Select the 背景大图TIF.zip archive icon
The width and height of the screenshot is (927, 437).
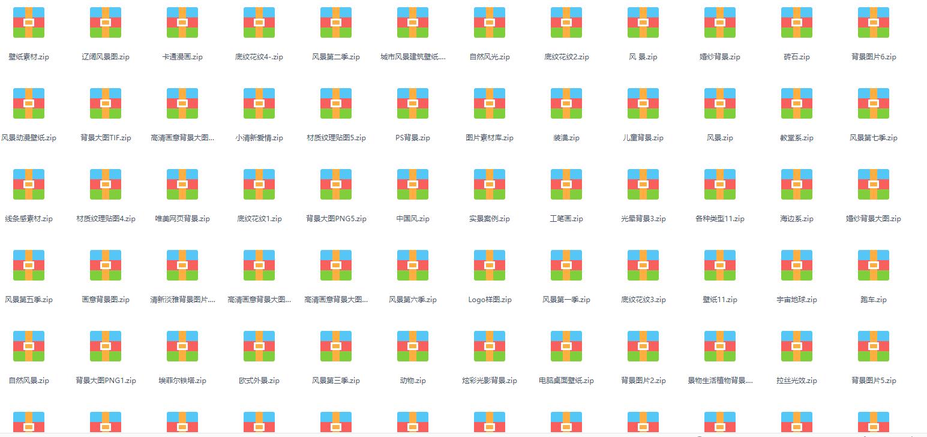click(106, 104)
